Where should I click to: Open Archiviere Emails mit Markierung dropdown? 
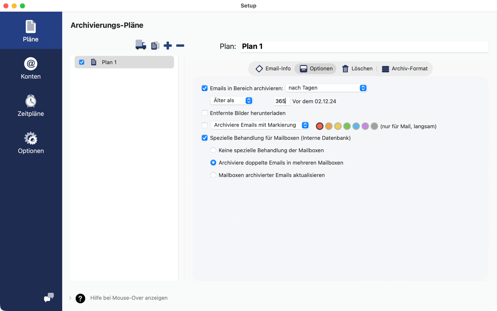tap(260, 125)
